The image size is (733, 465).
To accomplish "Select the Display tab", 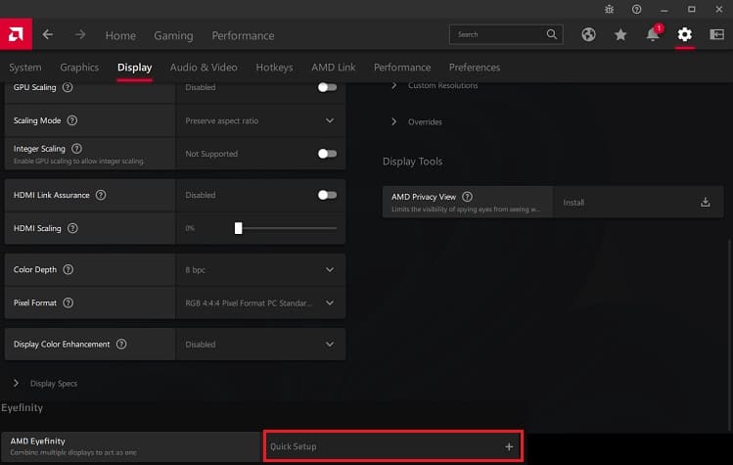I will pyautogui.click(x=135, y=68).
